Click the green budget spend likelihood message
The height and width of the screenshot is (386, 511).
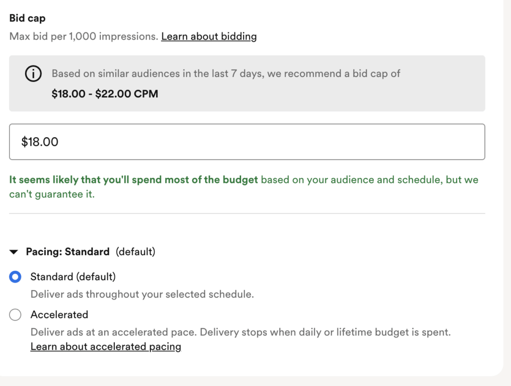click(x=244, y=187)
